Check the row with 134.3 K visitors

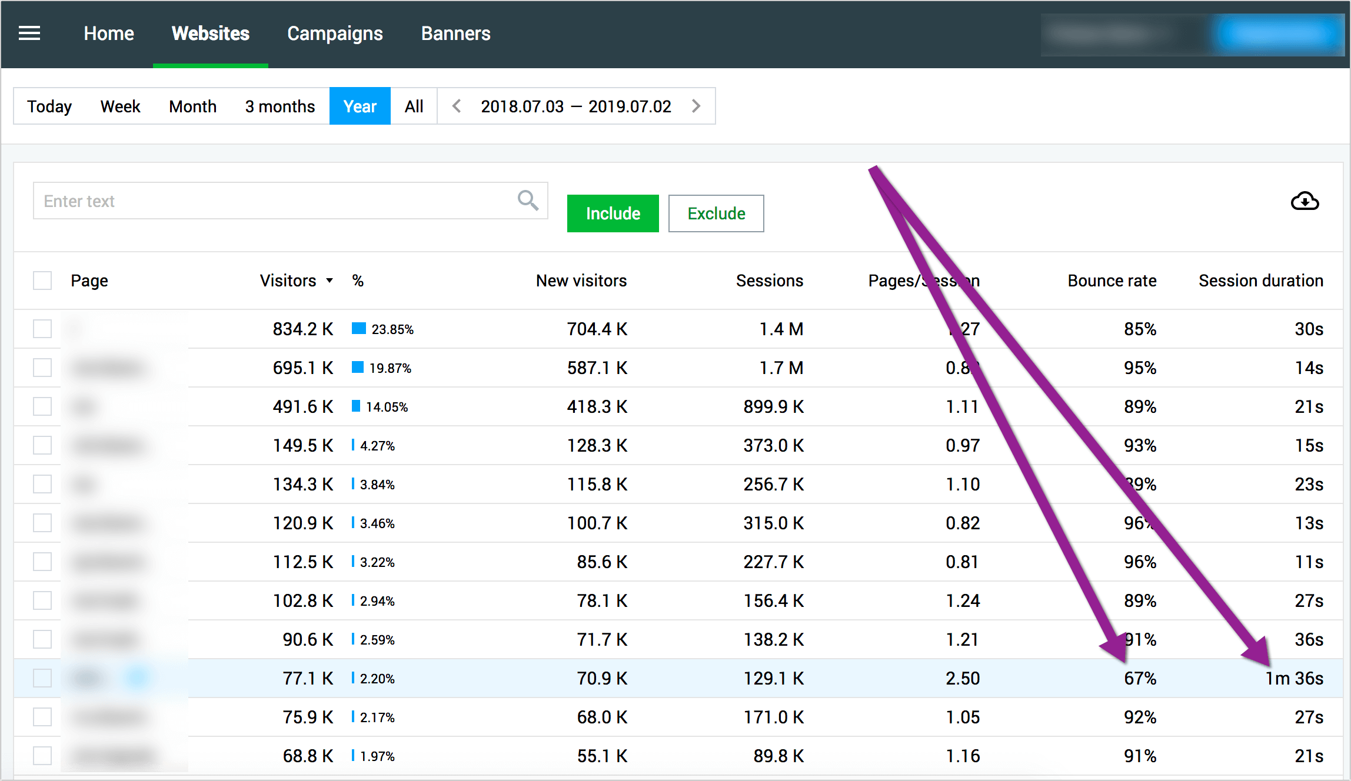pyautogui.click(x=42, y=484)
